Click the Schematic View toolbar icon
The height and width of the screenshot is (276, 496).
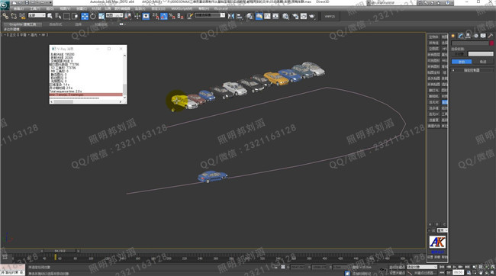coord(275,16)
